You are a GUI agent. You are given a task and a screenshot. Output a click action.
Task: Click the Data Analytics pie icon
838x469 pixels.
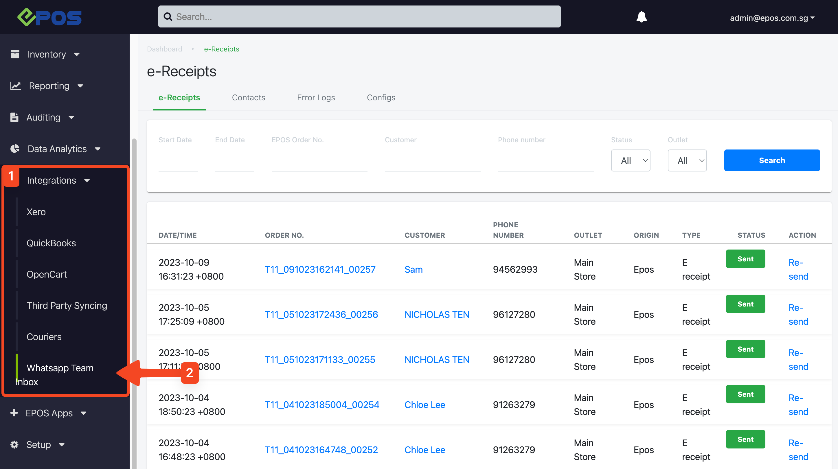point(15,149)
